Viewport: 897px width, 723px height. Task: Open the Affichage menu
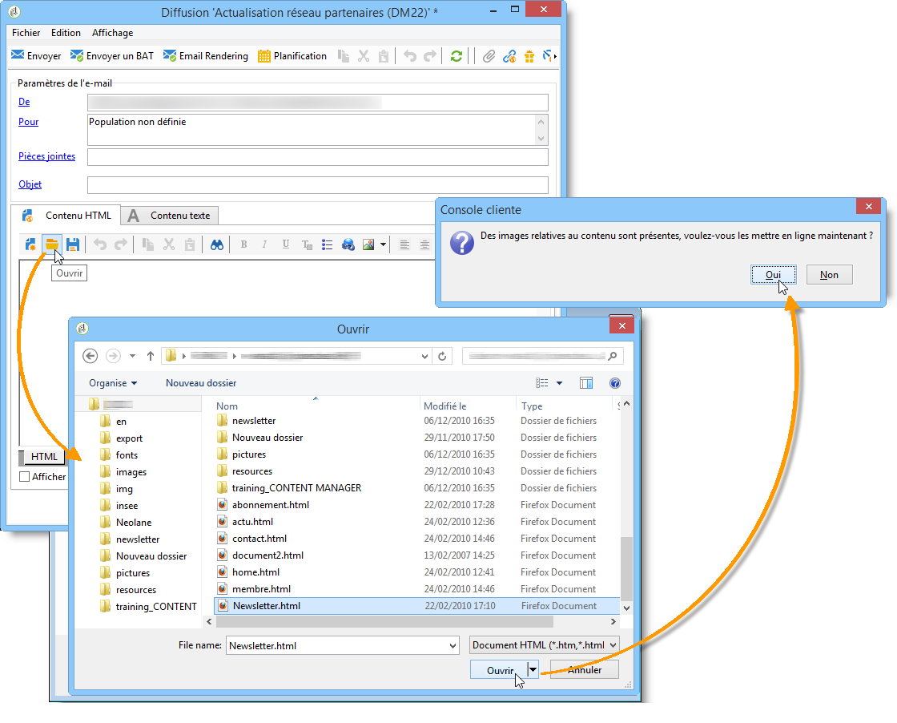click(112, 33)
